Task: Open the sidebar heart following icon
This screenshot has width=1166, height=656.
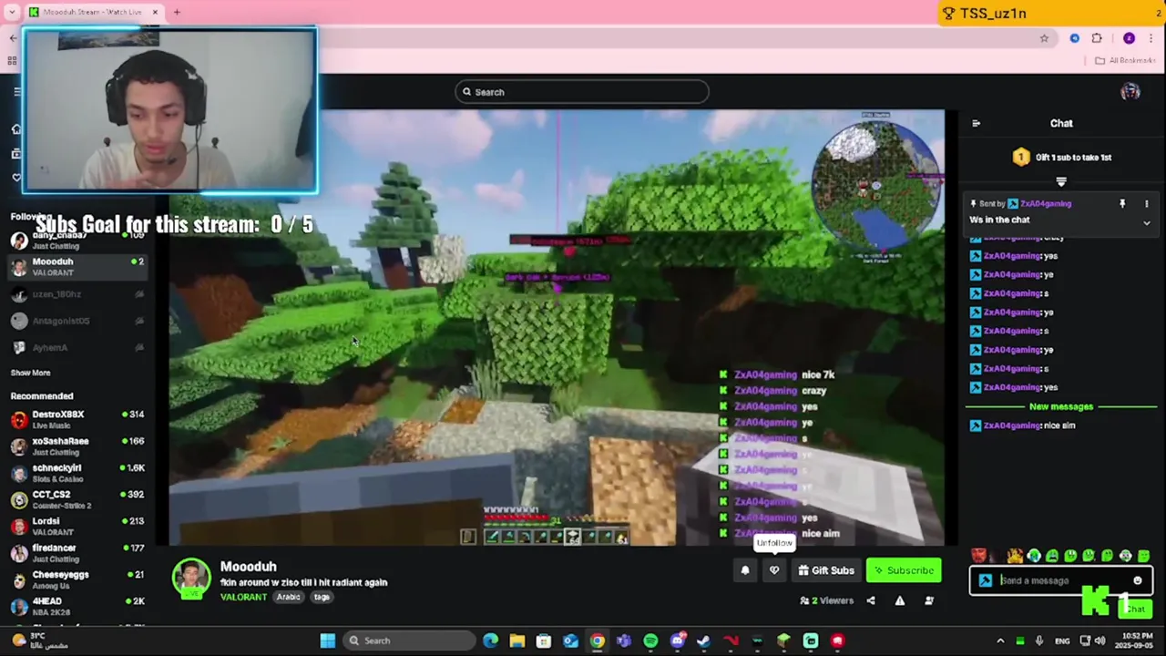Action: click(15, 178)
